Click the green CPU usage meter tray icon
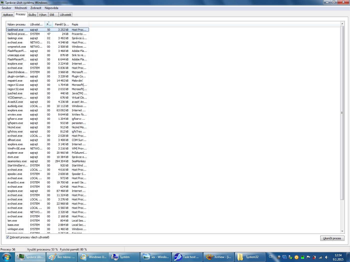 click(302, 257)
